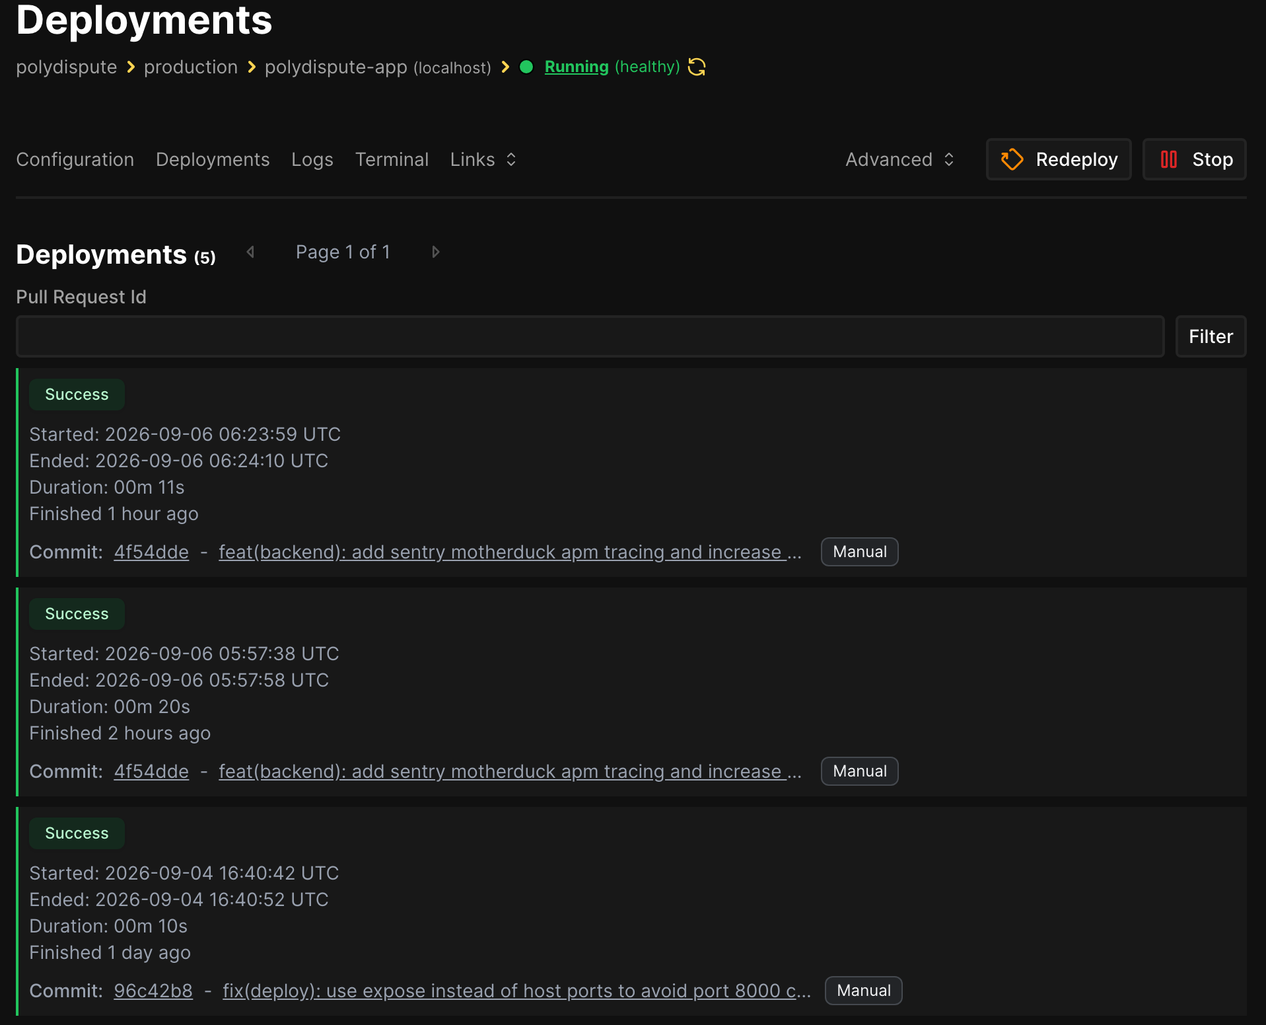Open commit 4f54dde of the 05:57:38 deployment
The height and width of the screenshot is (1025, 1266).
pos(151,771)
